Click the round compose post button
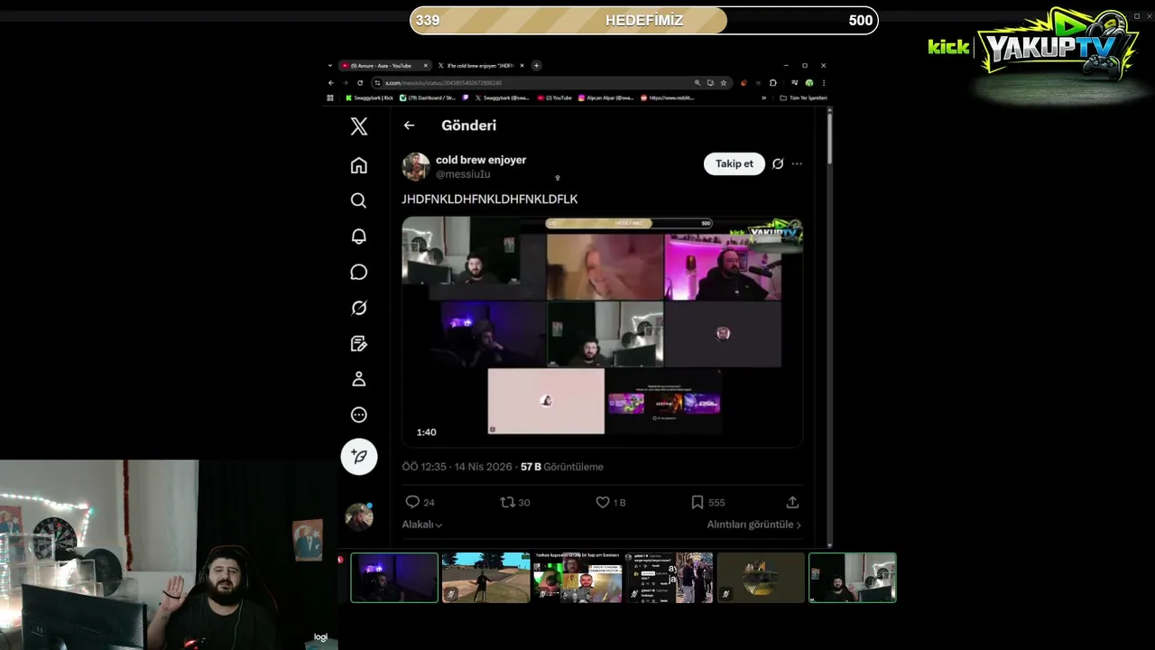The width and height of the screenshot is (1155, 650). click(359, 457)
